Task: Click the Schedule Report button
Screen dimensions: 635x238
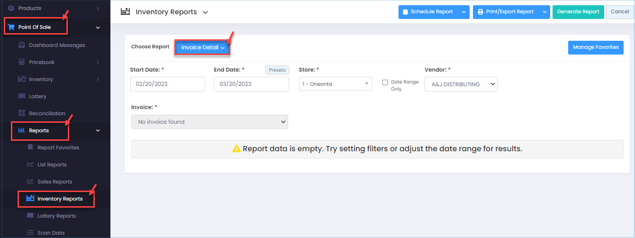Action: pos(428,12)
